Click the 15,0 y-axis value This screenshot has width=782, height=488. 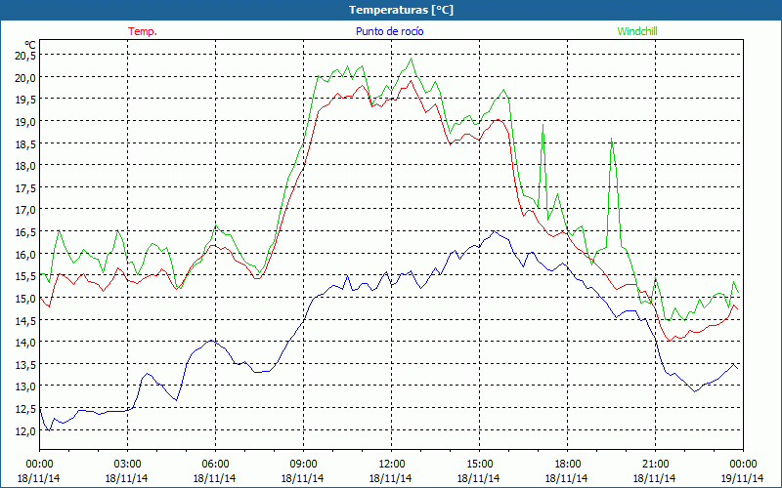point(25,298)
